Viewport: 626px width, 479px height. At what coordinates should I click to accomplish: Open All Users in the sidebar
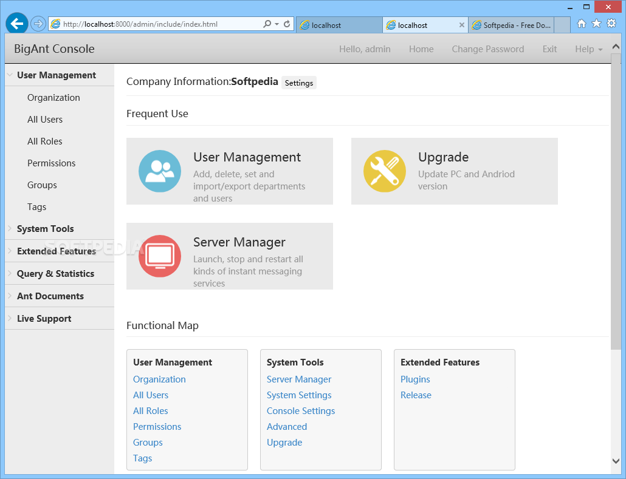(45, 120)
